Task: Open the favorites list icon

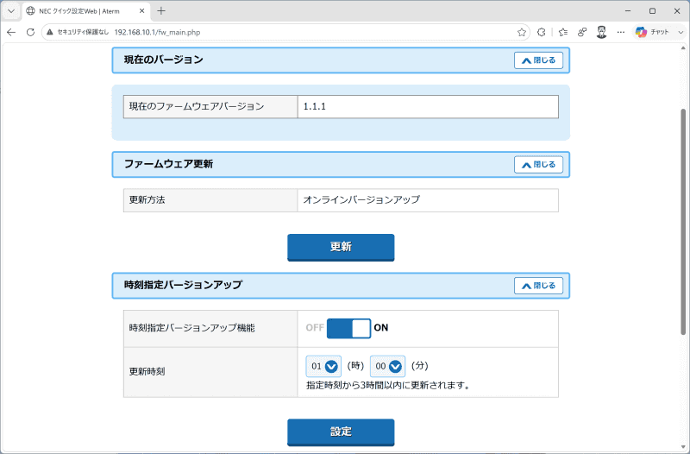Action: tap(563, 32)
